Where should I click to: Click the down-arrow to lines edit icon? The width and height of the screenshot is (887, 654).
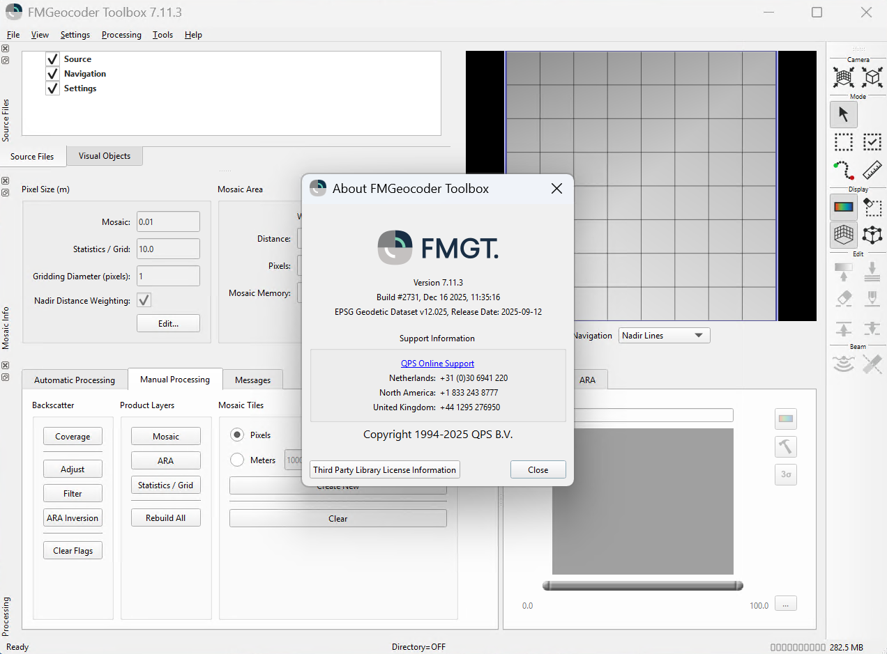[x=872, y=272]
